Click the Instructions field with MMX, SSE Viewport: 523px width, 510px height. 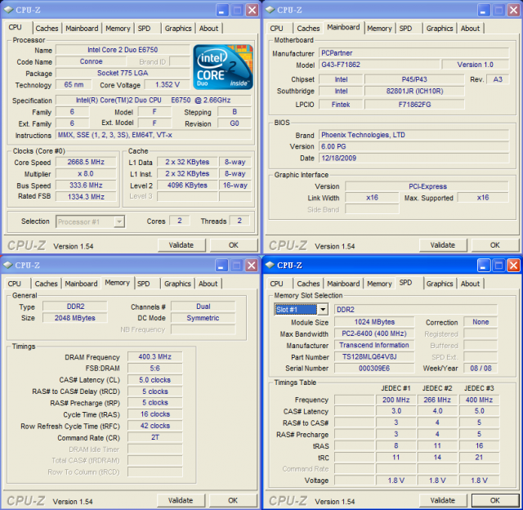click(x=154, y=135)
